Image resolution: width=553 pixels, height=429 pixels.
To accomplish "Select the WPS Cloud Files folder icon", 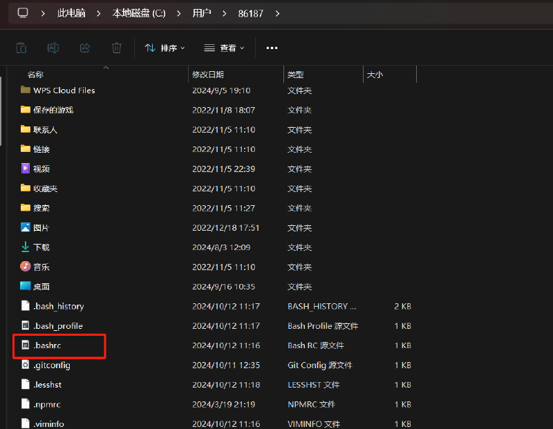I will pos(26,90).
